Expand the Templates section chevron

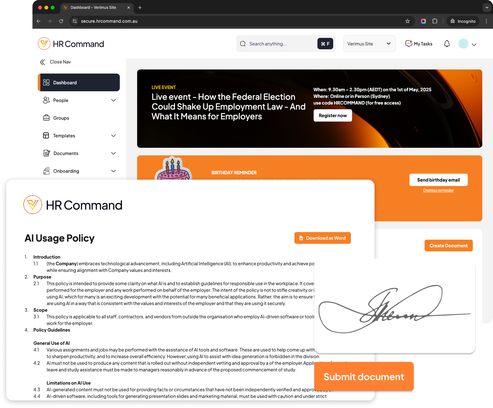pyautogui.click(x=113, y=136)
